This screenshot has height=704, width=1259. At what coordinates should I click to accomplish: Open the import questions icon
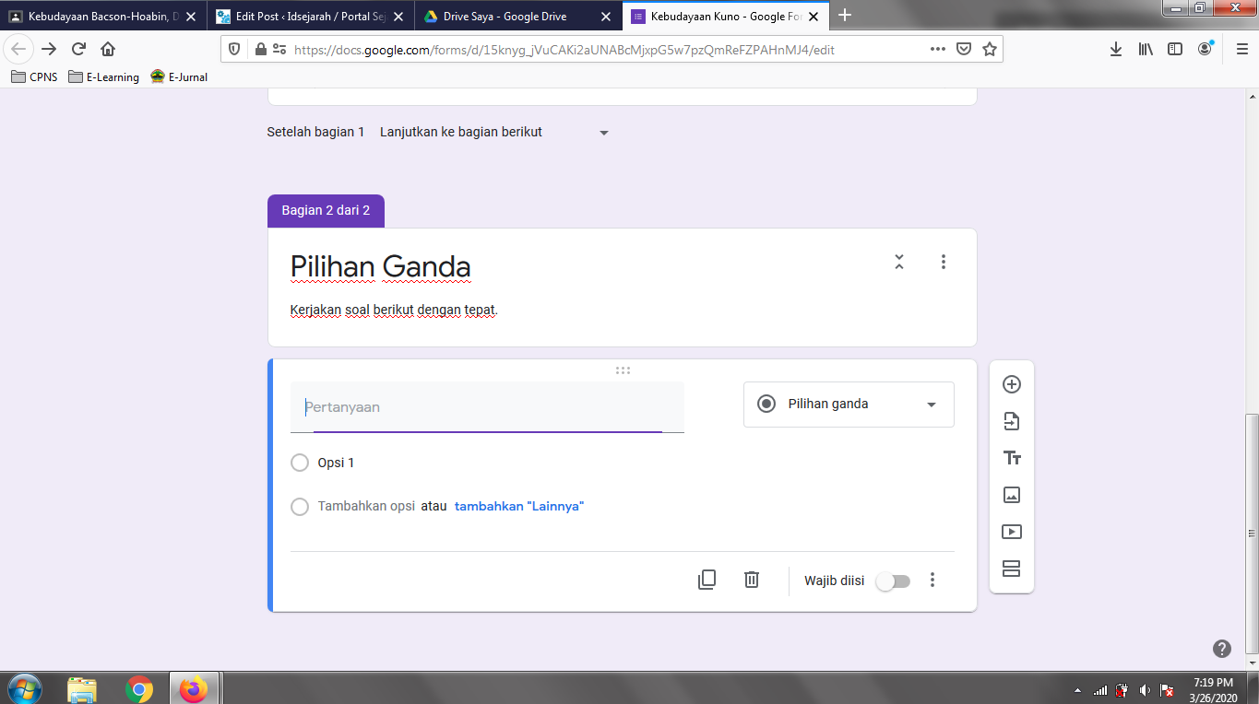click(1011, 420)
